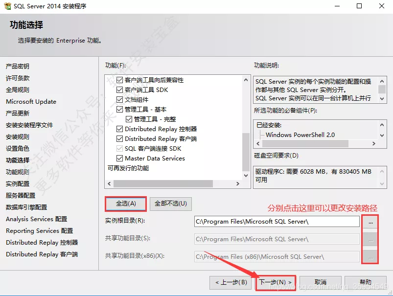Toggle 管理工具 - 基本 checkbox

pyautogui.click(x=120, y=110)
